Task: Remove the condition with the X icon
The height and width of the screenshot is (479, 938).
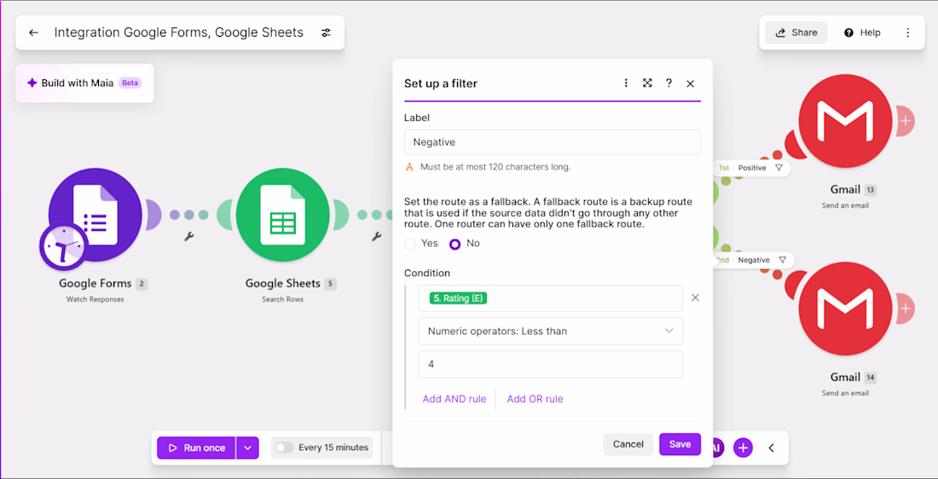Action: click(695, 297)
